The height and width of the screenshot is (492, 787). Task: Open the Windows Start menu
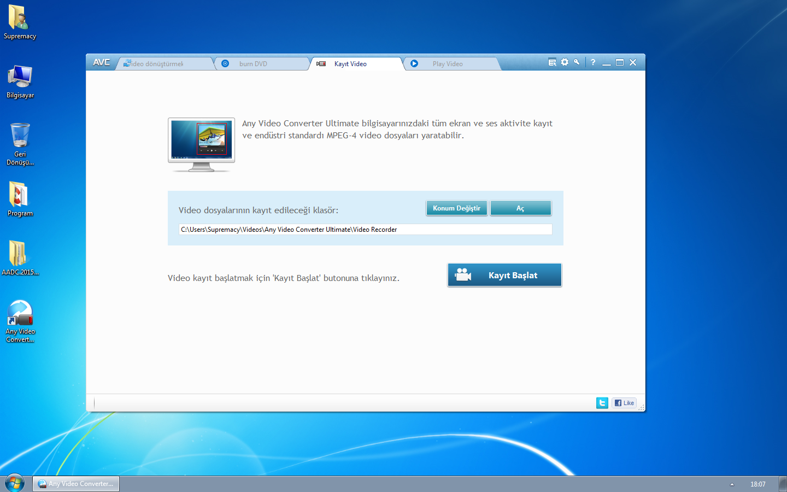coord(15,483)
